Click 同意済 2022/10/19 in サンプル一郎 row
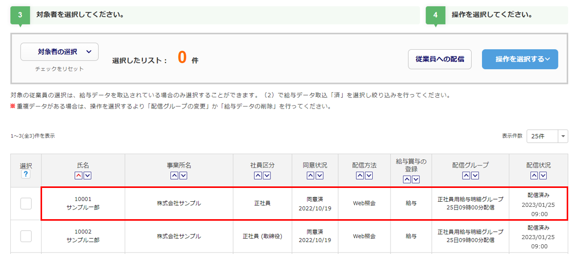 point(315,203)
